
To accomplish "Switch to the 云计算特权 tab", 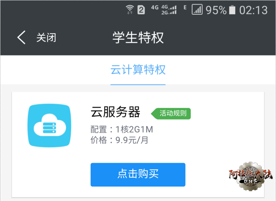I will coord(138,70).
